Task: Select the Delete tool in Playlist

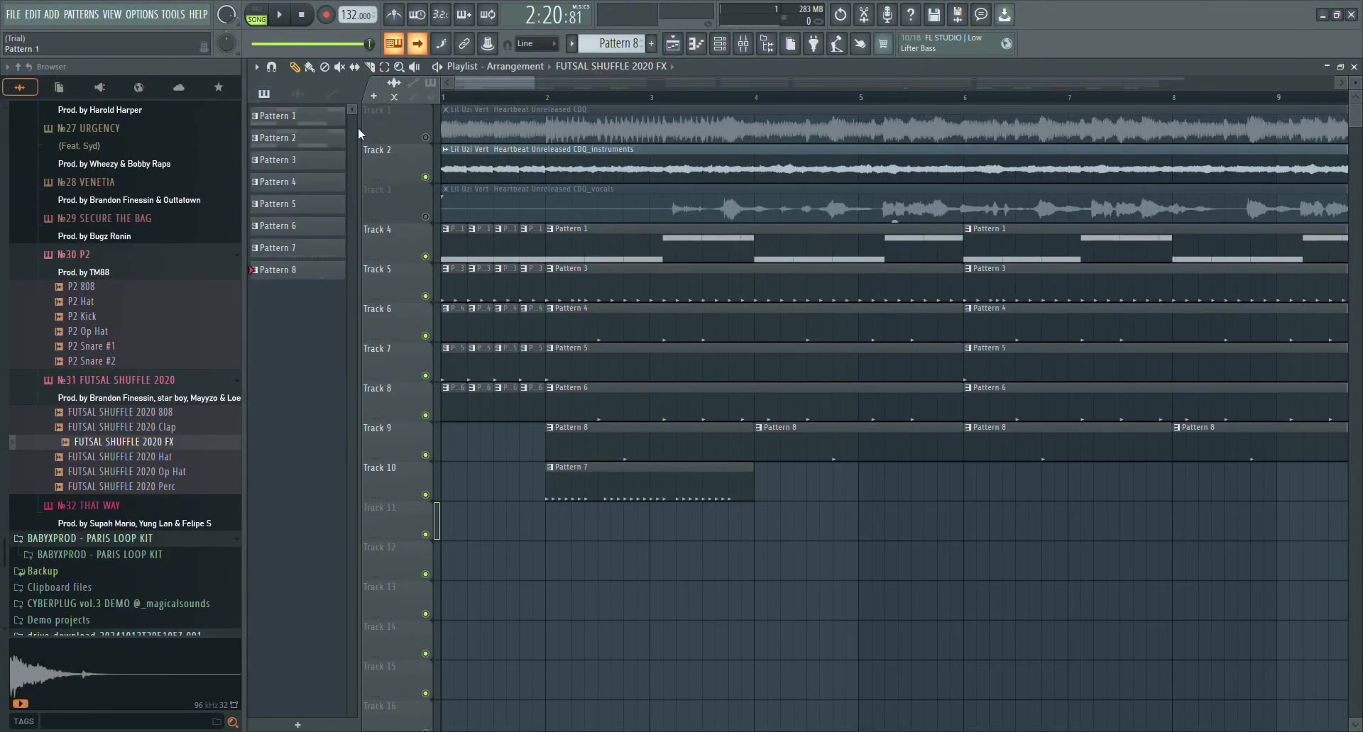Action: [x=324, y=67]
